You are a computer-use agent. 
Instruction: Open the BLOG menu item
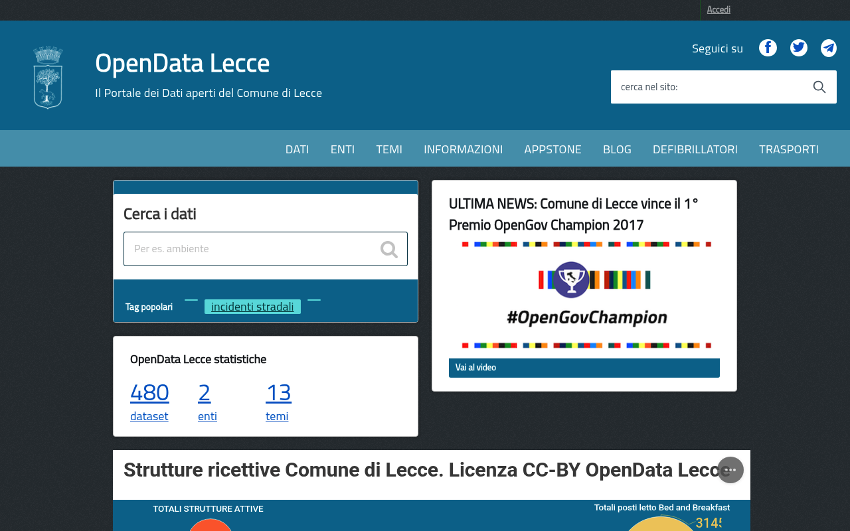coord(617,149)
